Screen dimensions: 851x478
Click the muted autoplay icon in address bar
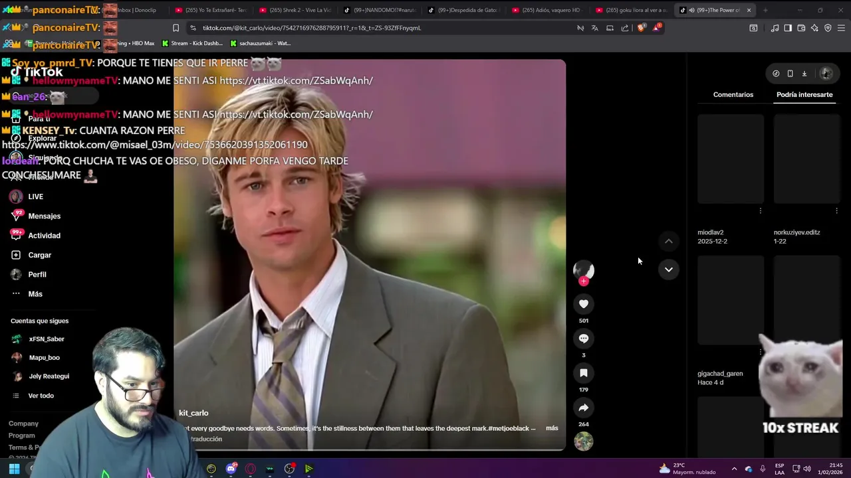[580, 28]
